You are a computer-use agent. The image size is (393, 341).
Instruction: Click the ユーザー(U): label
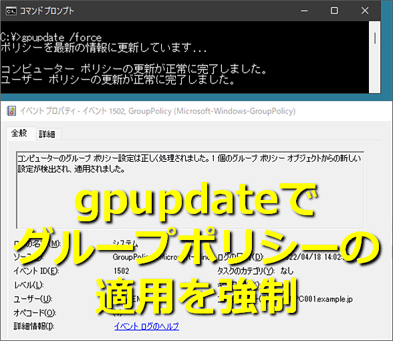33,299
